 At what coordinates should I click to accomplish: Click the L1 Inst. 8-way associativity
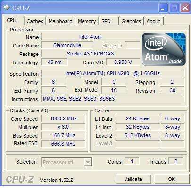(173, 127)
